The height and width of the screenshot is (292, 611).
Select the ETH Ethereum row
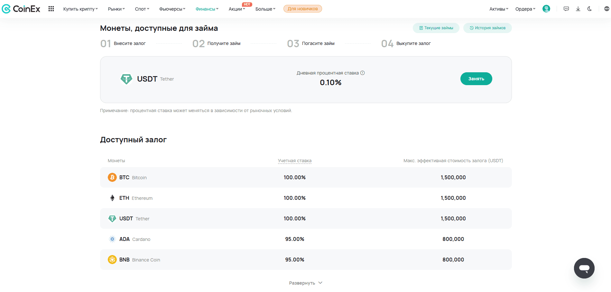coord(306,198)
